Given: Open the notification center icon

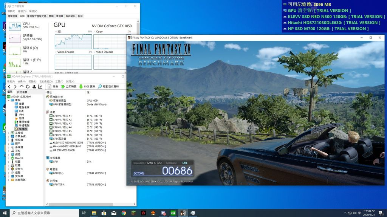Looking at the screenshot, I should (x=381, y=213).
